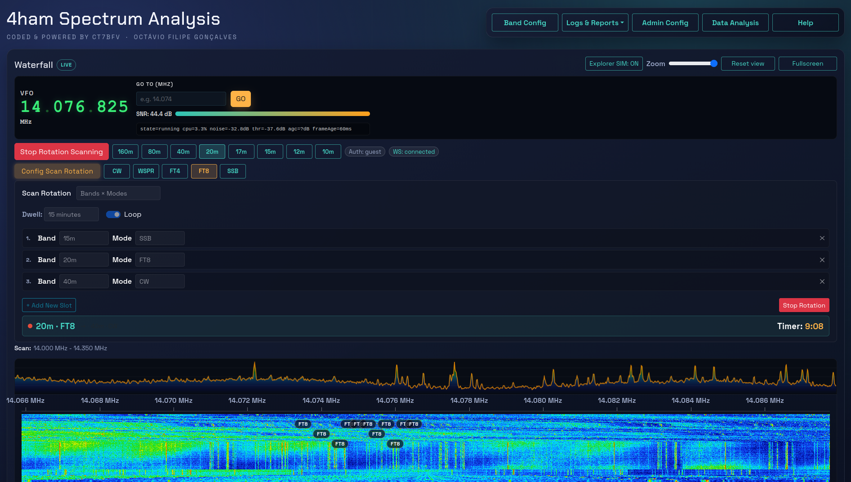Click the 14.074 MHz axis label
This screenshot has height=482, width=851.
click(321, 401)
